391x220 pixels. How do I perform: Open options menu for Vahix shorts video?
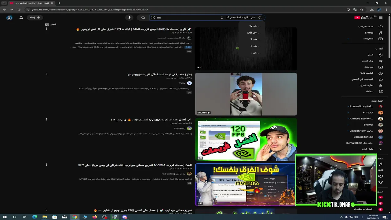[46, 74]
